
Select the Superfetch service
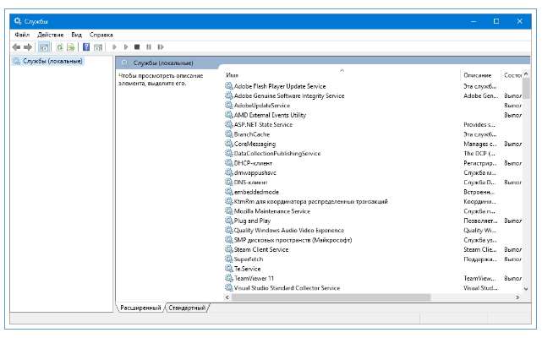click(x=249, y=259)
